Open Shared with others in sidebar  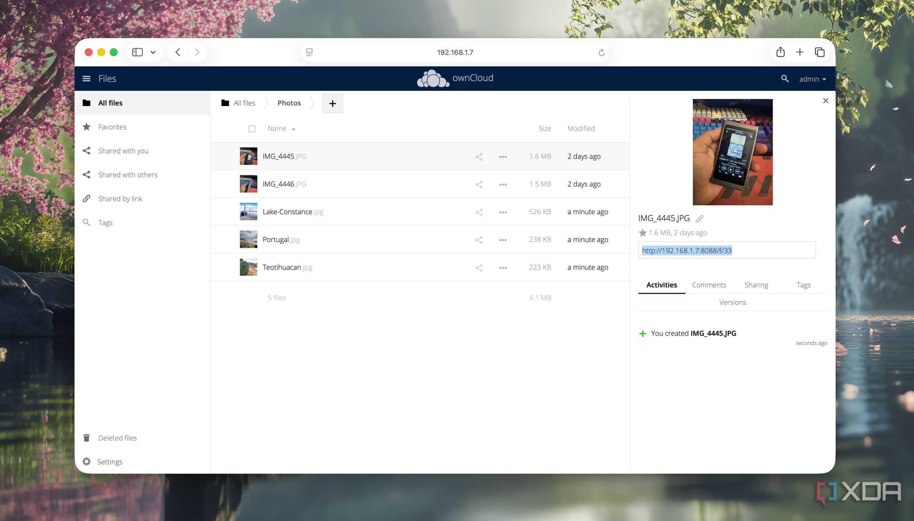[142, 175]
